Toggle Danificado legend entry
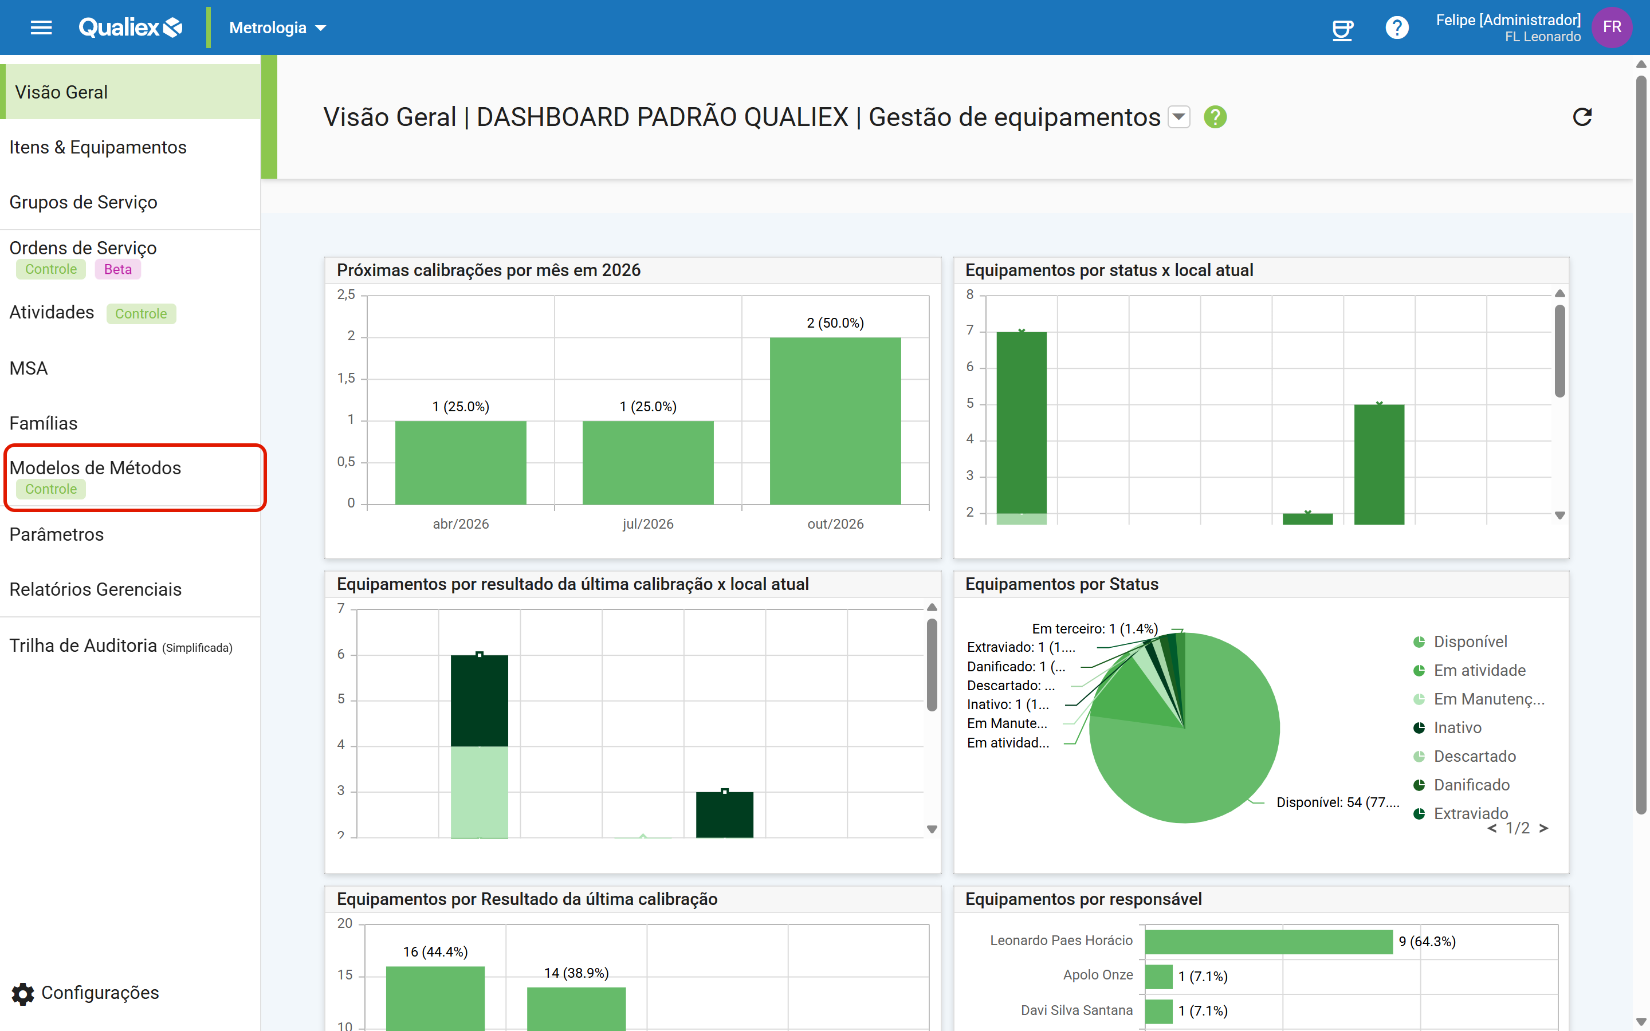The width and height of the screenshot is (1650, 1031). point(1462,785)
